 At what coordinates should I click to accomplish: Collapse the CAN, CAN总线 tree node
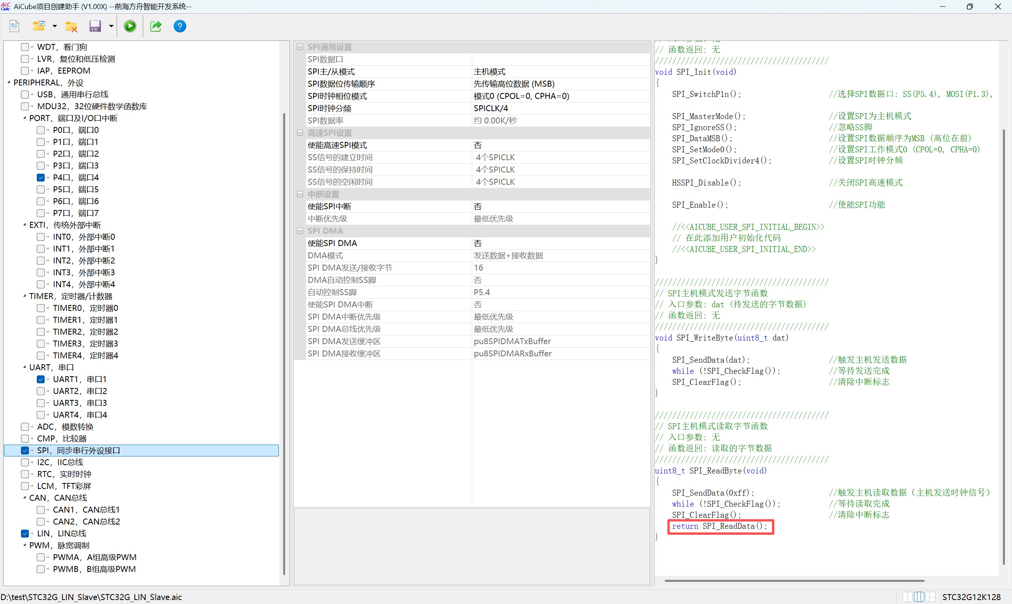[x=25, y=498]
